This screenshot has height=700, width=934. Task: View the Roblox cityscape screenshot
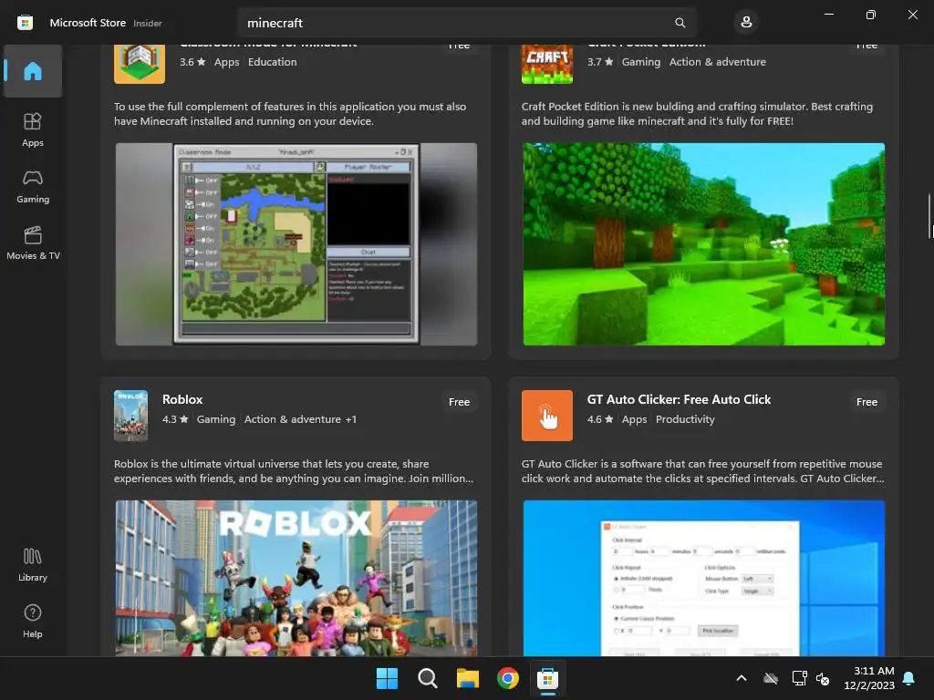coord(296,578)
